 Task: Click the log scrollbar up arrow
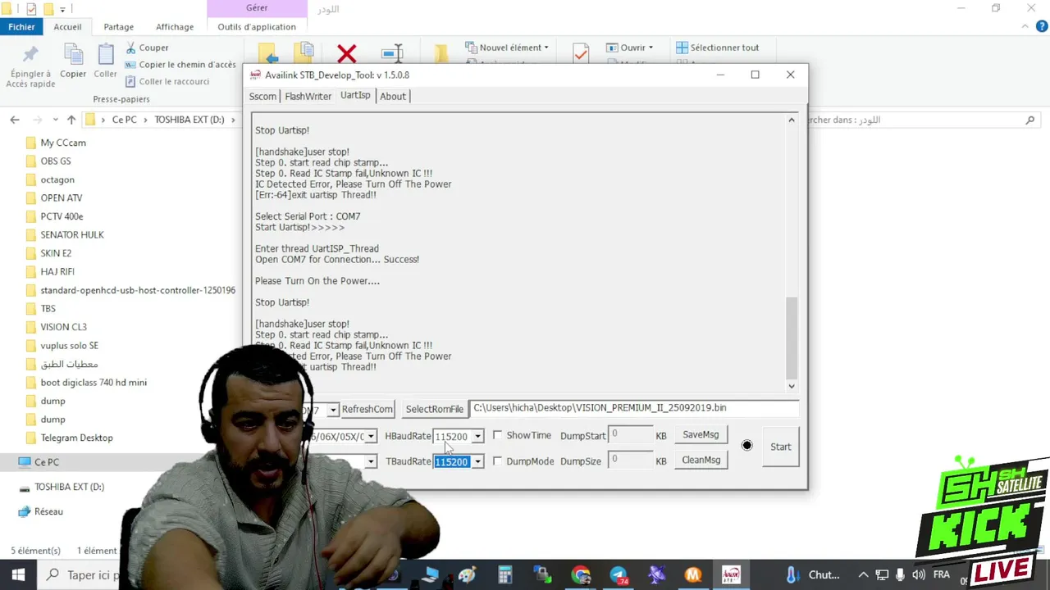791,120
